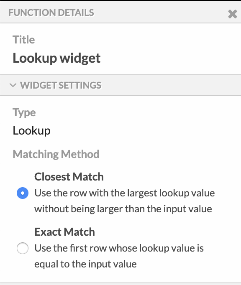Click the Widget Settings section header
This screenshot has width=241, height=285.
tap(120, 85)
